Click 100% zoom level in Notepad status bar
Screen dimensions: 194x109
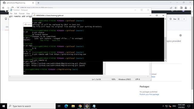(x=113, y=79)
